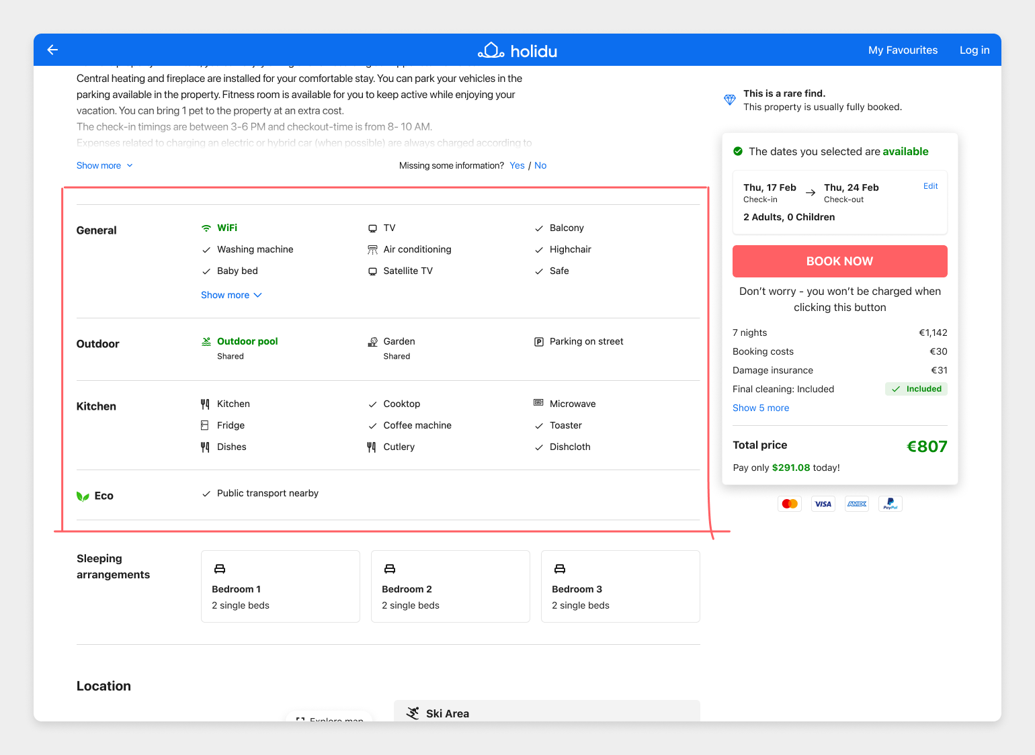The image size is (1035, 755).
Task: Answer Yes to missing information
Action: [x=517, y=166]
